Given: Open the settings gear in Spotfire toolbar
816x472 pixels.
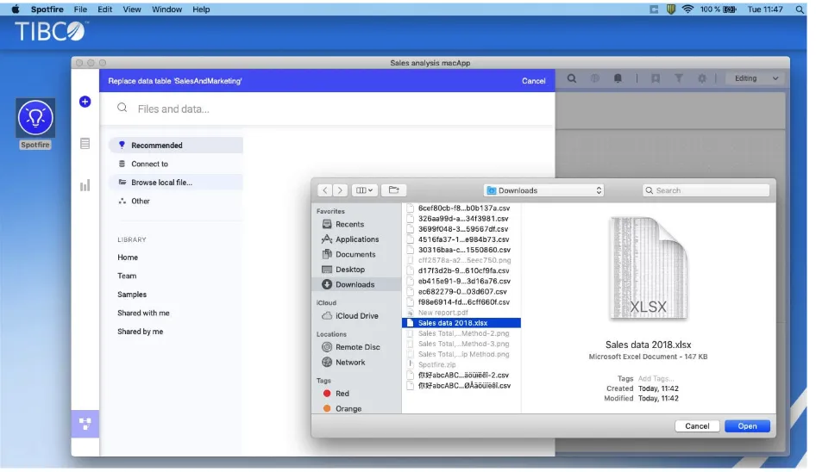Looking at the screenshot, I should [702, 78].
